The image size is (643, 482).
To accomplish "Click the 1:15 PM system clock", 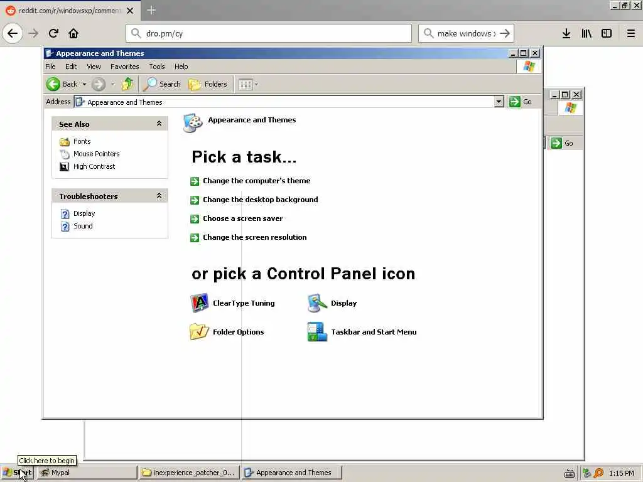I will (x=622, y=473).
